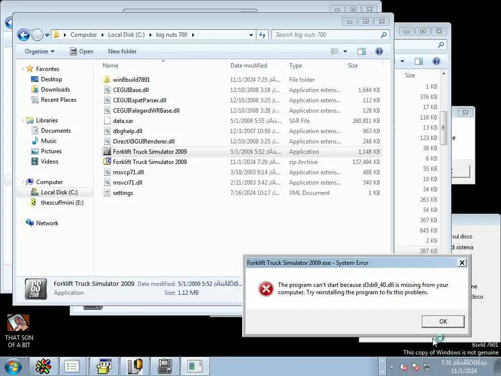Open Videos library in the sidebar
The width and height of the screenshot is (501, 376).
pyautogui.click(x=49, y=162)
